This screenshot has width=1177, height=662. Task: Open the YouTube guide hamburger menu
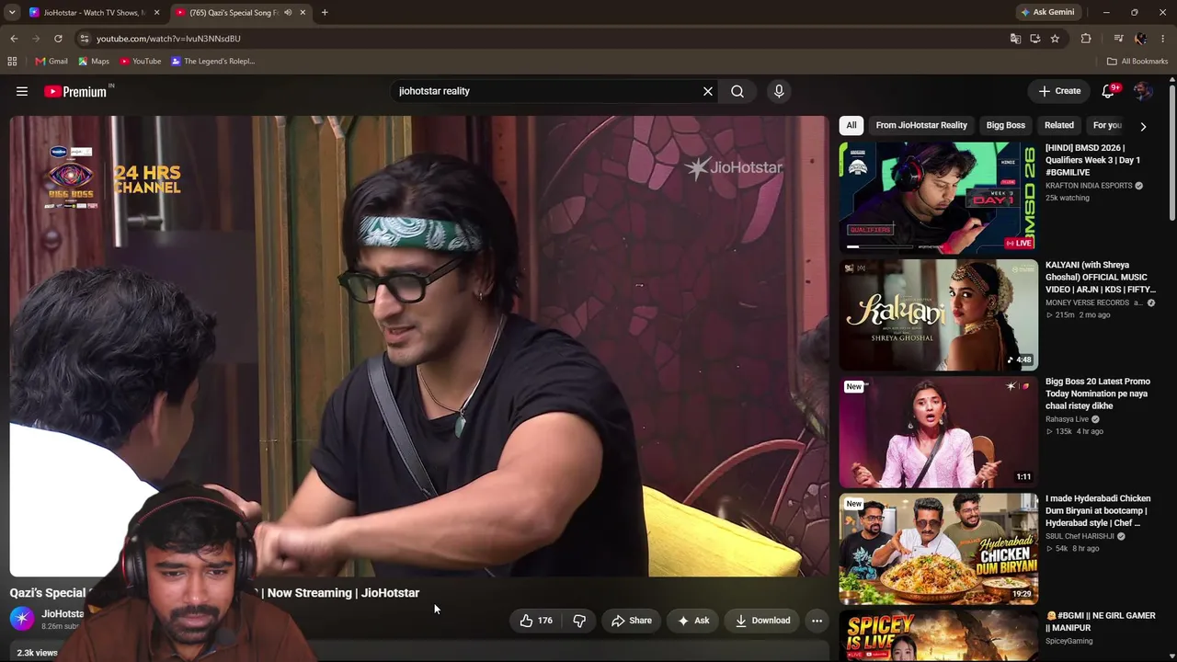point(22,91)
